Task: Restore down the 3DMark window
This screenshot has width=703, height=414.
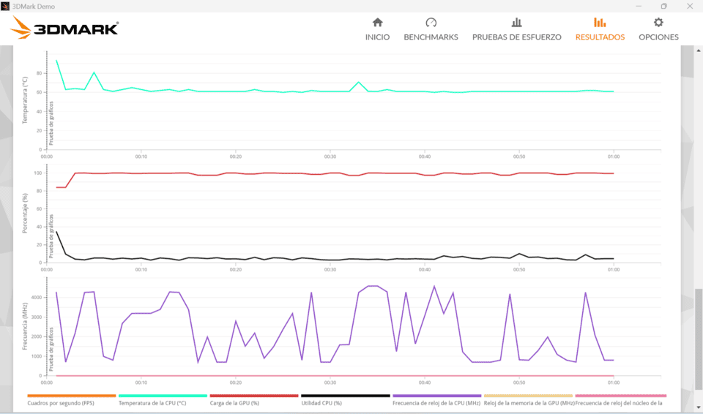Action: tap(663, 6)
